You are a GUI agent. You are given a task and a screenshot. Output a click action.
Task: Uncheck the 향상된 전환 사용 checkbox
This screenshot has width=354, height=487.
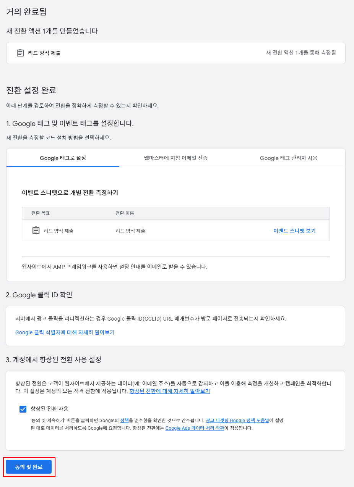(23, 409)
